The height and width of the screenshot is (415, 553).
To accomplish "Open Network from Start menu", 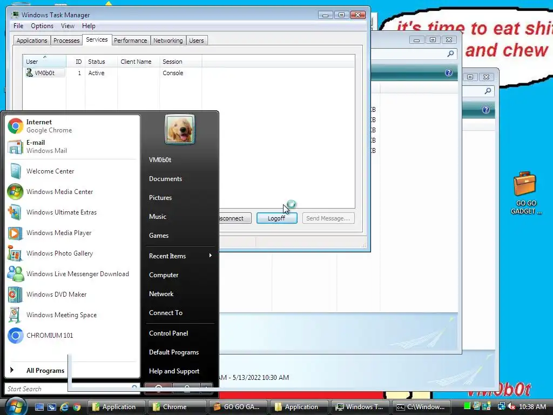I will [180, 293].
